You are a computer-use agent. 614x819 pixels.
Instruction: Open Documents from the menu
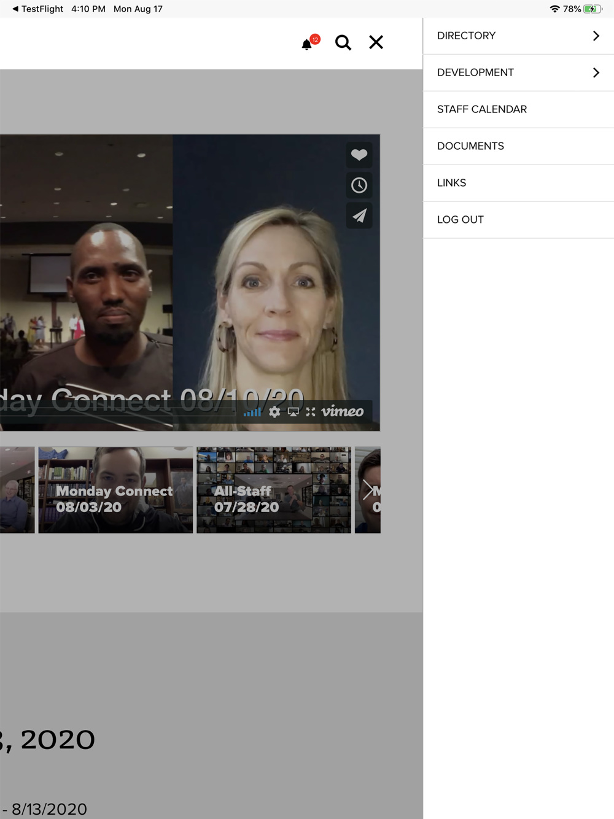tap(519, 146)
